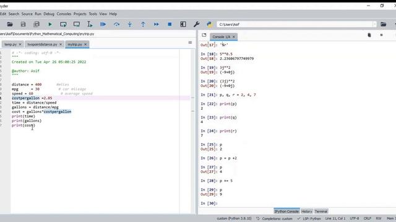Switch to Terminal bottom tab
This screenshot has height=222, width=396.
[321, 211]
